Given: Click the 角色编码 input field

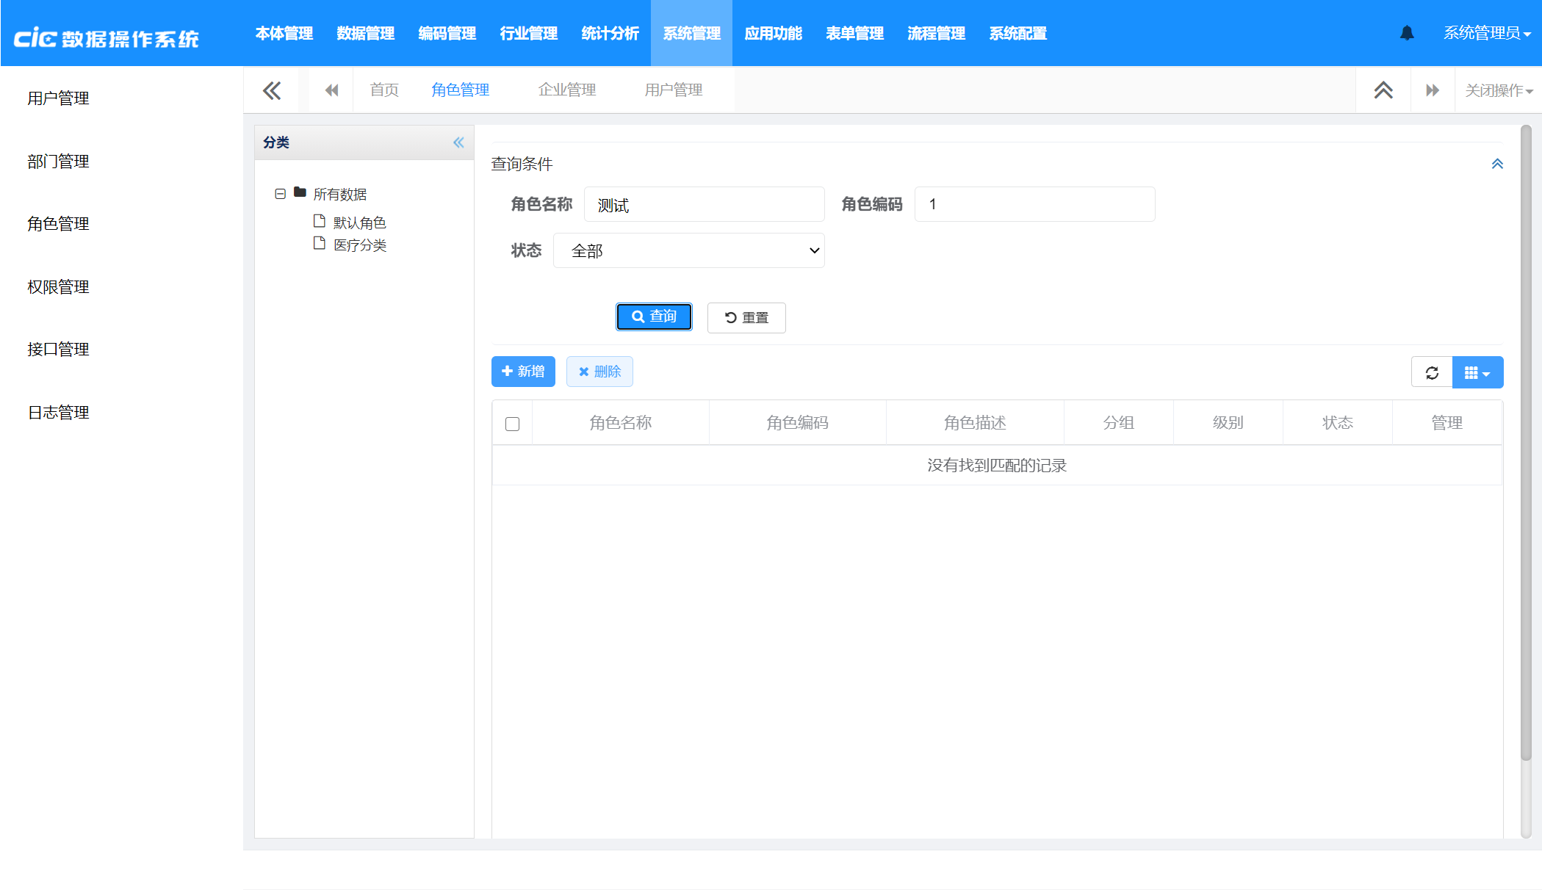Looking at the screenshot, I should click(x=1034, y=204).
